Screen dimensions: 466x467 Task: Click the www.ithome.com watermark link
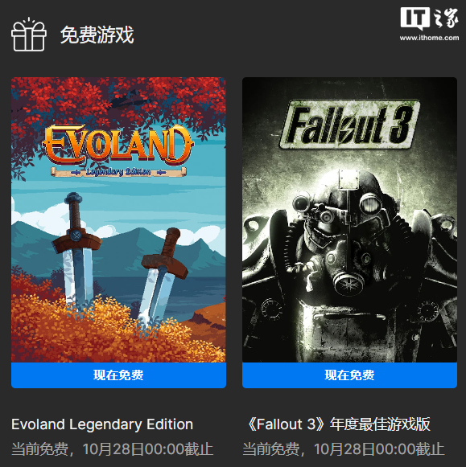(429, 38)
